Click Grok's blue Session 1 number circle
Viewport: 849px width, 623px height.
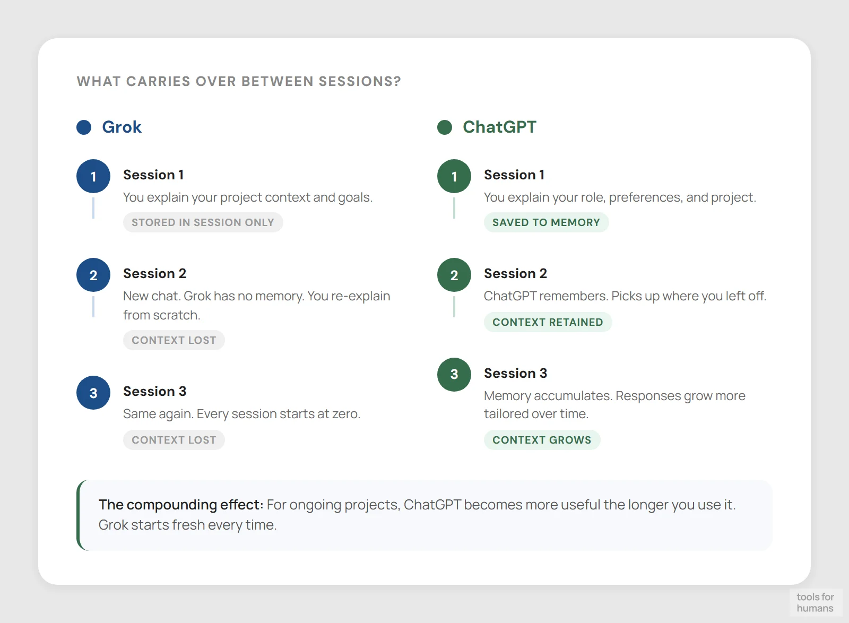[93, 176]
